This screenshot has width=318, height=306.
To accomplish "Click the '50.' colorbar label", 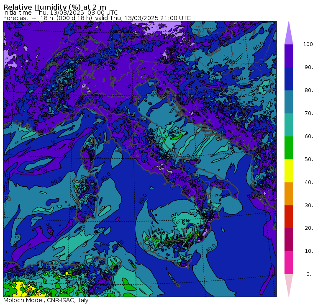I will (309, 159).
